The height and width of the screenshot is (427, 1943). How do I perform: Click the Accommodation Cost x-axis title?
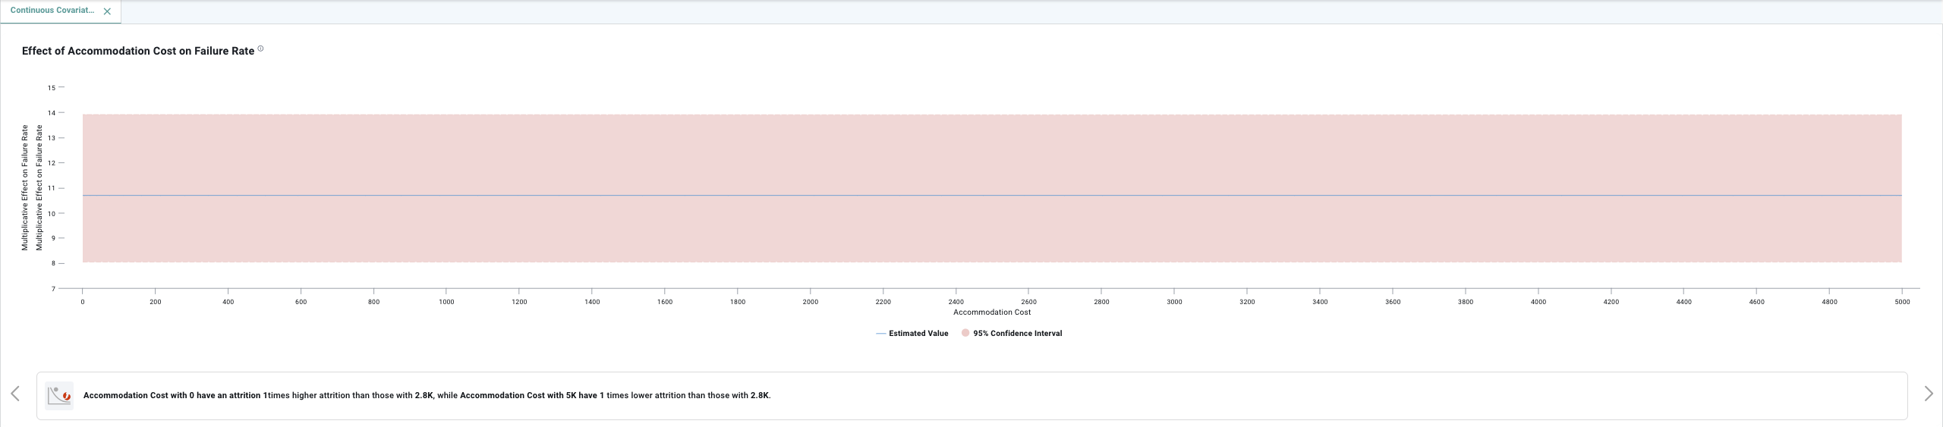click(x=991, y=312)
